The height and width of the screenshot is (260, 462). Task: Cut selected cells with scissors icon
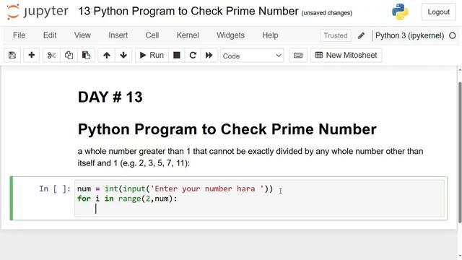click(x=51, y=55)
